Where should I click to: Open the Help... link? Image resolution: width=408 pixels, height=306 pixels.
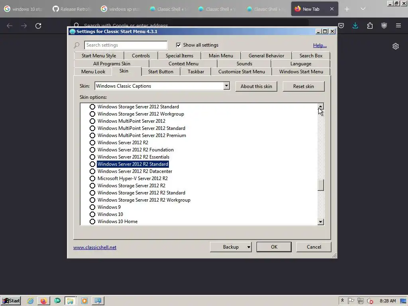(320, 45)
